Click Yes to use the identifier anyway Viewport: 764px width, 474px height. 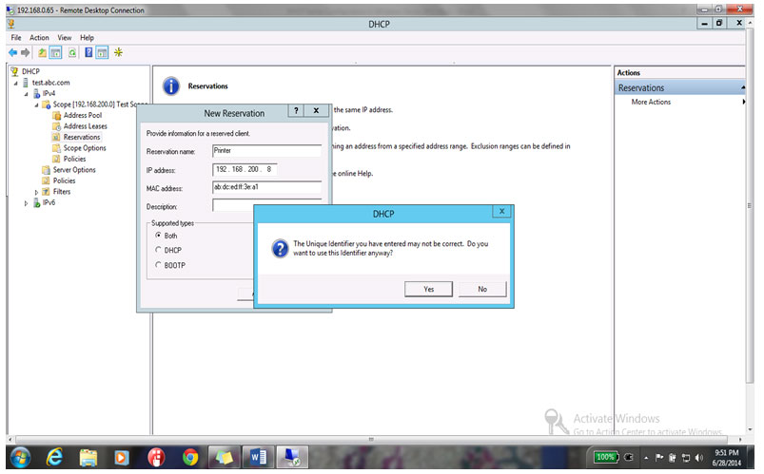(x=428, y=289)
